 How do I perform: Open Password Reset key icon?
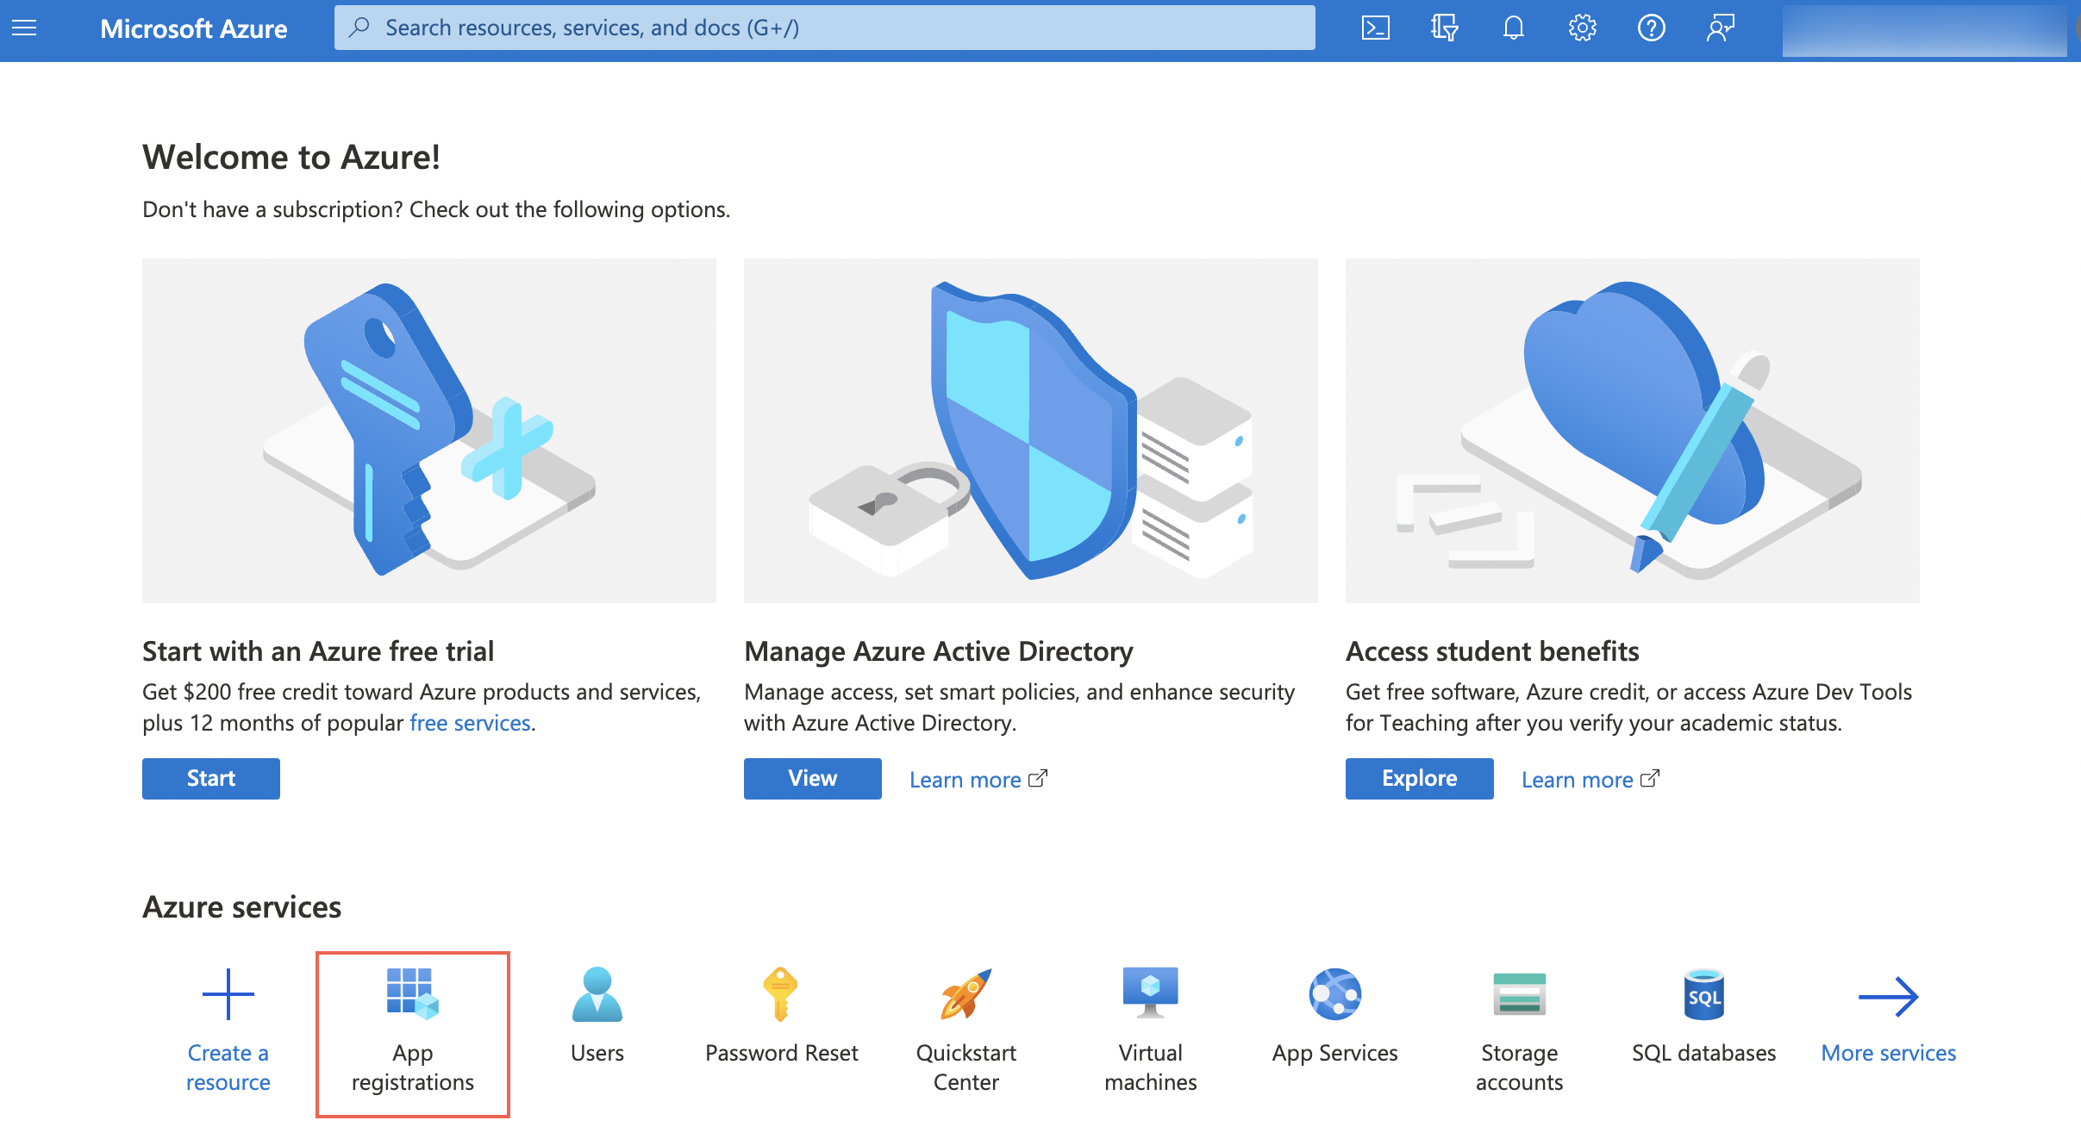781,993
